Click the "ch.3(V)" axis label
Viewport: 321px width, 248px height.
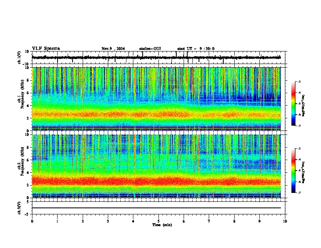click(19, 208)
